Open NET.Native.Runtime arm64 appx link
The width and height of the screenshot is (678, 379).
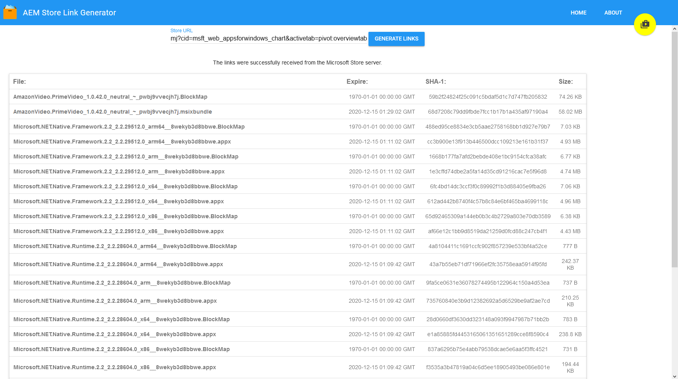[118, 264]
